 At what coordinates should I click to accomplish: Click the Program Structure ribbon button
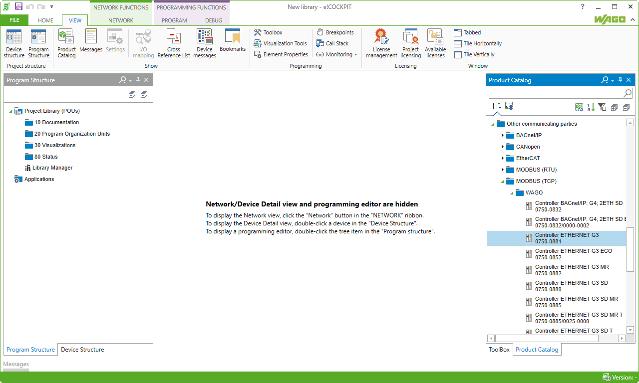click(x=38, y=43)
